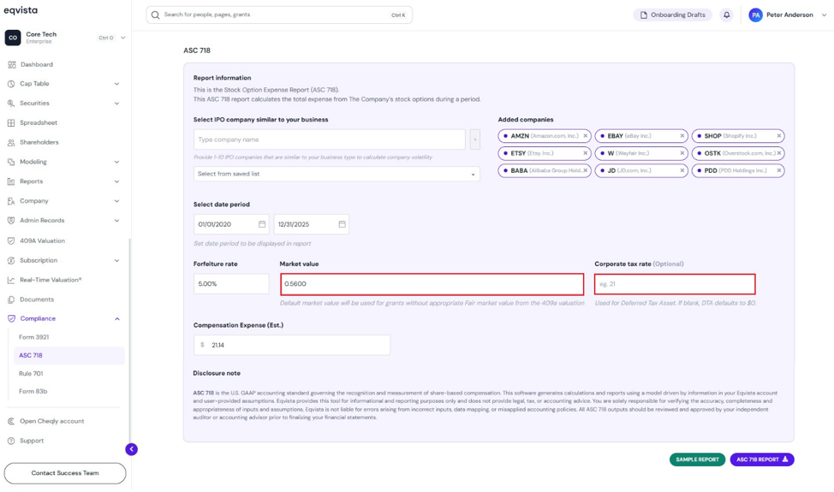Click the Support help icon
The height and width of the screenshot is (492, 834).
[11, 441]
